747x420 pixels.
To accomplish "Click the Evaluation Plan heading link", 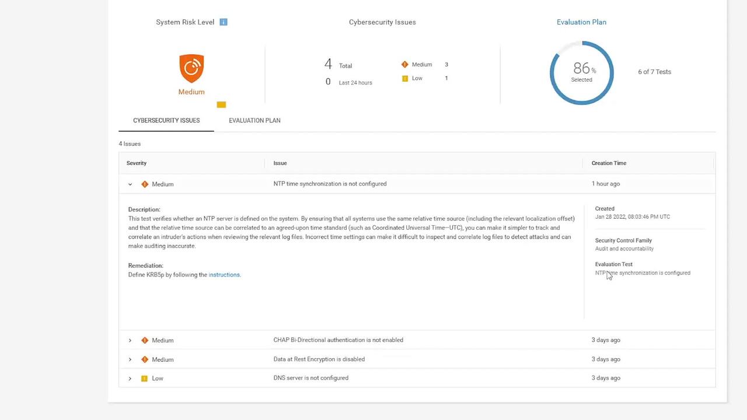I will click(x=581, y=22).
